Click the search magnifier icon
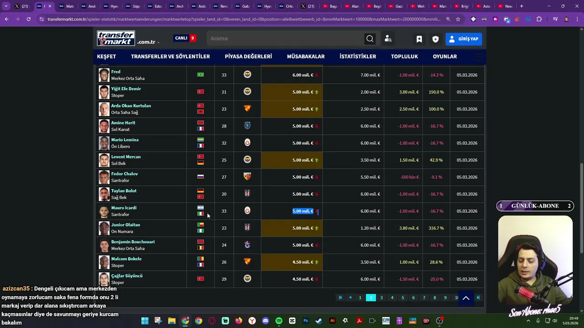This screenshot has height=328, width=584. coord(370,39)
